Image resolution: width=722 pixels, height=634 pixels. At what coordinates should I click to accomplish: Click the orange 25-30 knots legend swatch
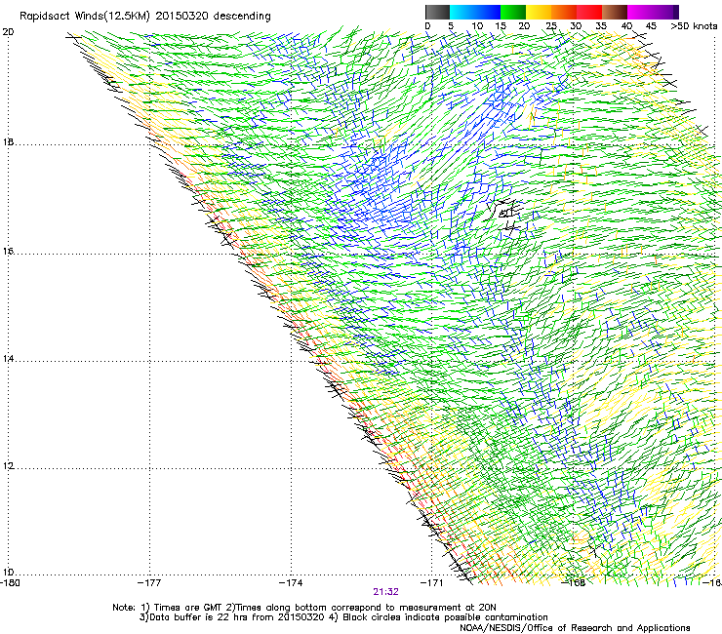[564, 12]
